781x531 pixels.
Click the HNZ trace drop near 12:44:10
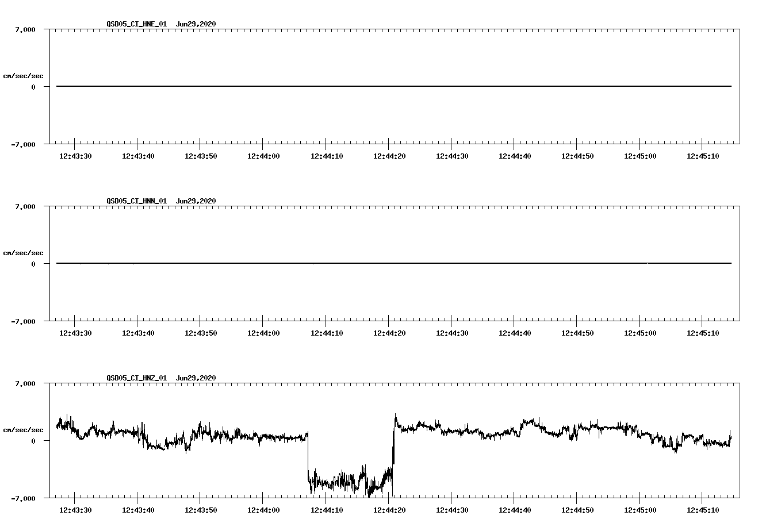350,482
